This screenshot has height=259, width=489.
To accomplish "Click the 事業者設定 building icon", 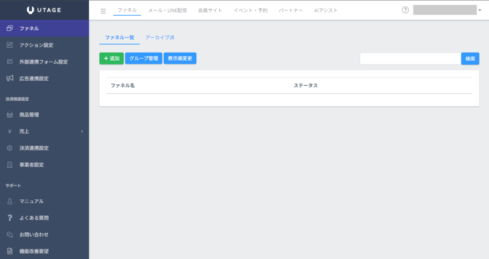I will (10, 165).
